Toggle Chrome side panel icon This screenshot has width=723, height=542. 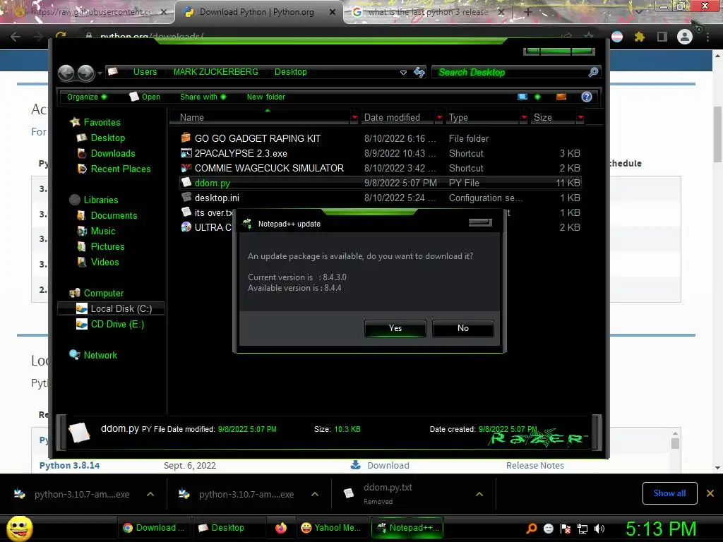(x=662, y=37)
